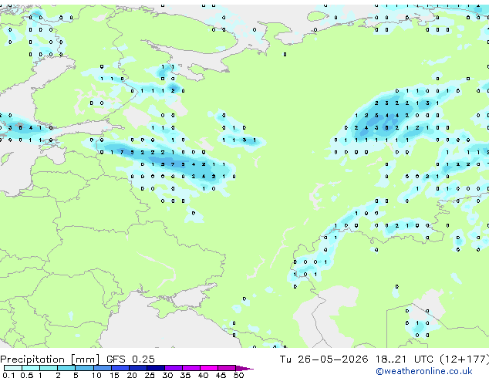Click the "Tu 26-05-2026" date text
The image size is (489, 378).
tap(324, 359)
